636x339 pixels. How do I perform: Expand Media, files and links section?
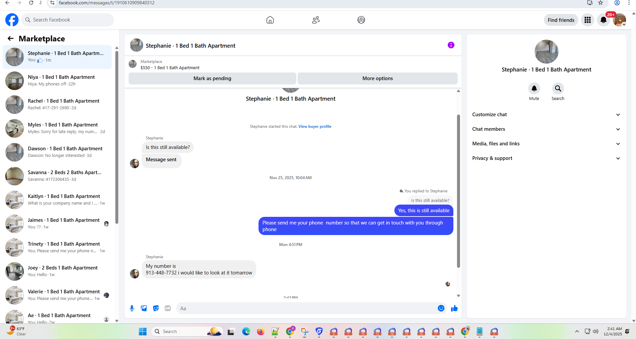[546, 144]
